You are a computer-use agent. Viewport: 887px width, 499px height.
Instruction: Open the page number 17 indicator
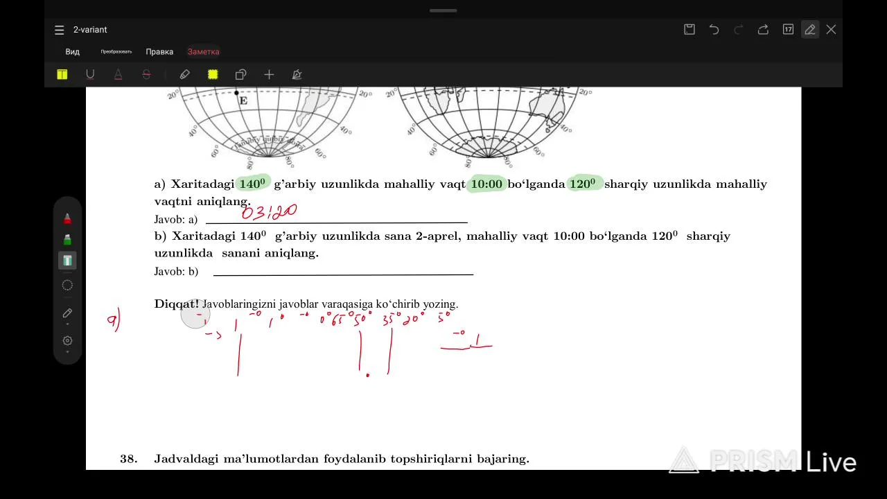(x=788, y=29)
